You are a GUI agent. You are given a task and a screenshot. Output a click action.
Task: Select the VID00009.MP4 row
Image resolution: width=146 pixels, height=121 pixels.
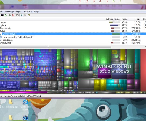(73, 34)
